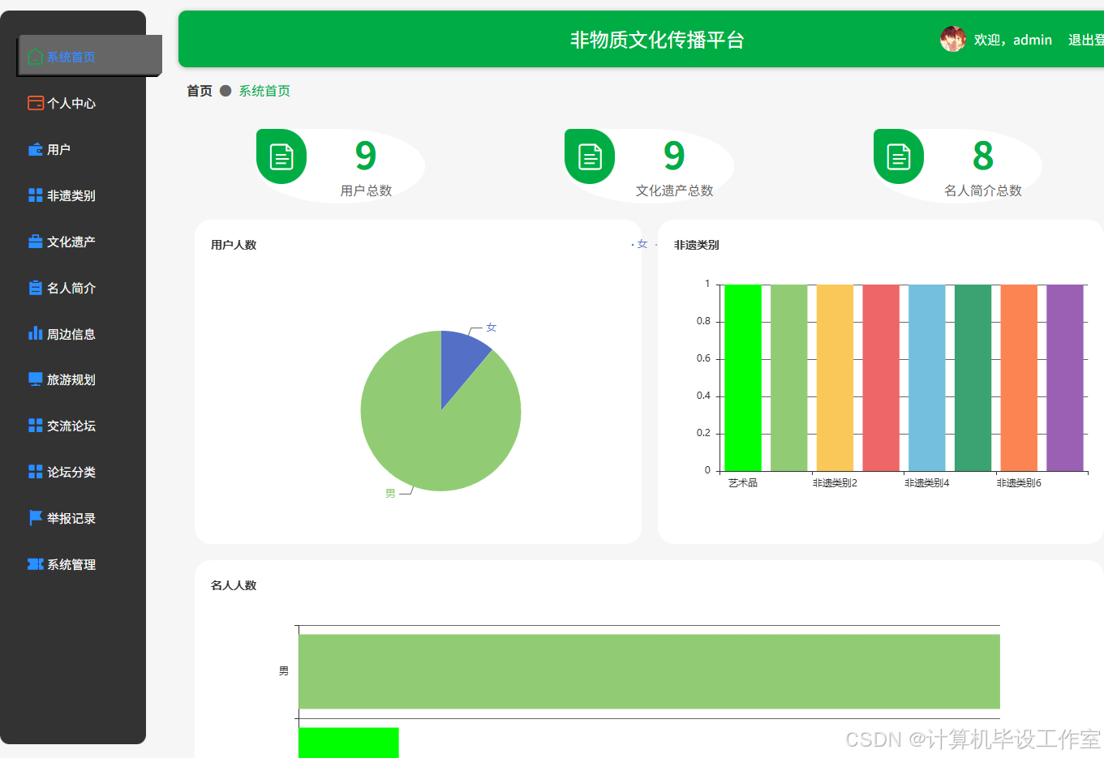Click the 非遗类别 chart title
Viewport: 1104px width, 758px height.
(697, 245)
